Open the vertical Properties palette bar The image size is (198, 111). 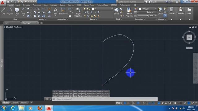(x=2, y=63)
